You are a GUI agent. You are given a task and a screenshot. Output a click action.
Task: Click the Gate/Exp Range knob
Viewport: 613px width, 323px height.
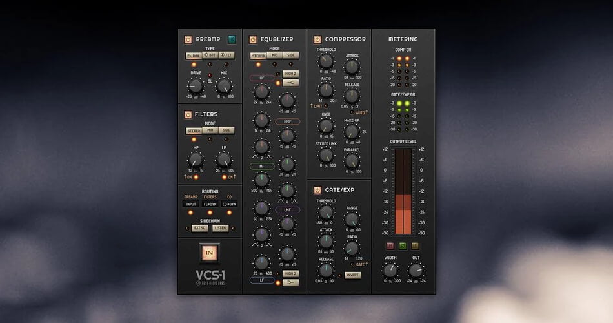352,220
